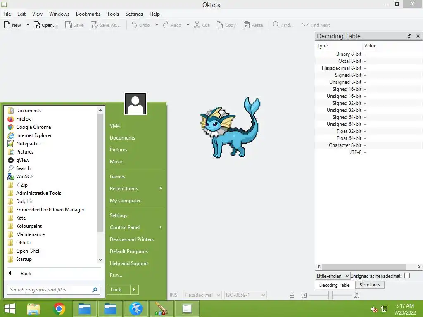
Task: Toggle Unsigned as hexadecimal checkbox
Action: [x=407, y=275]
